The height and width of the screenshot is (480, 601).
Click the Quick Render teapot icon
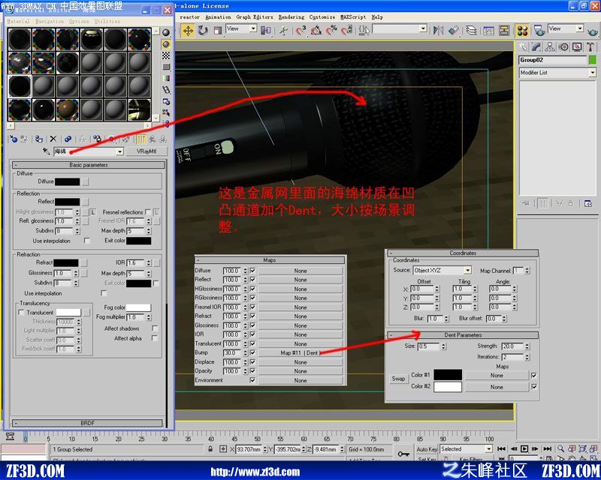pos(593,31)
